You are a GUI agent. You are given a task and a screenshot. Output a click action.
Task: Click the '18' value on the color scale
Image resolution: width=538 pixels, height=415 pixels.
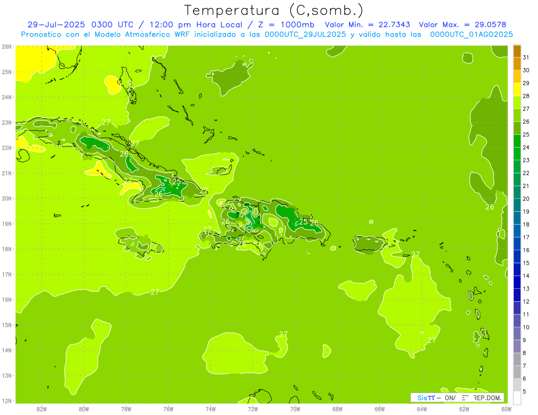tap(526, 224)
